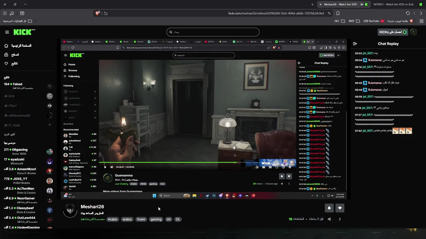
Task: Close the Meshari26 VOD tab
Action: click(x=320, y=4)
